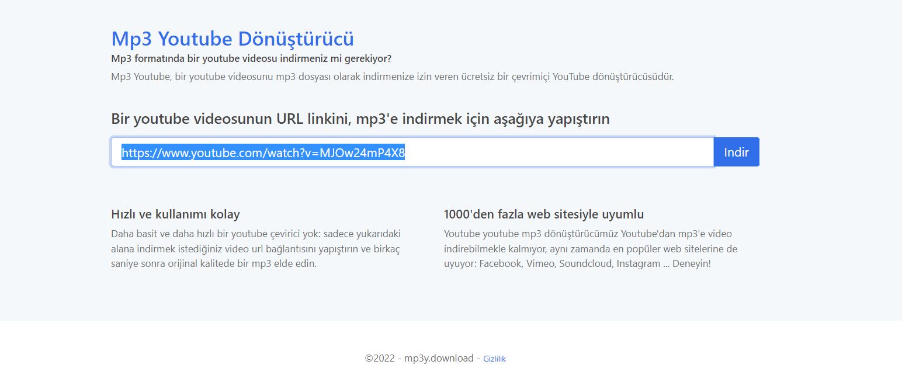Click the paste instruction heading above the input
902x382 pixels.
pos(360,119)
